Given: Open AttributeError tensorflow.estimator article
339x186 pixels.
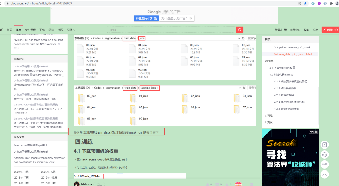Looking at the screenshot, I should pos(39,160).
